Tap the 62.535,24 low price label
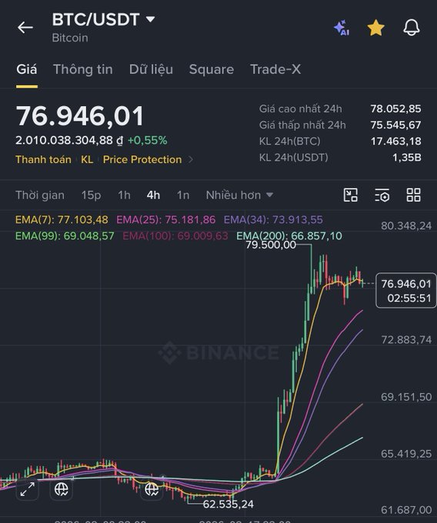The width and height of the screenshot is (437, 523). pos(229,504)
